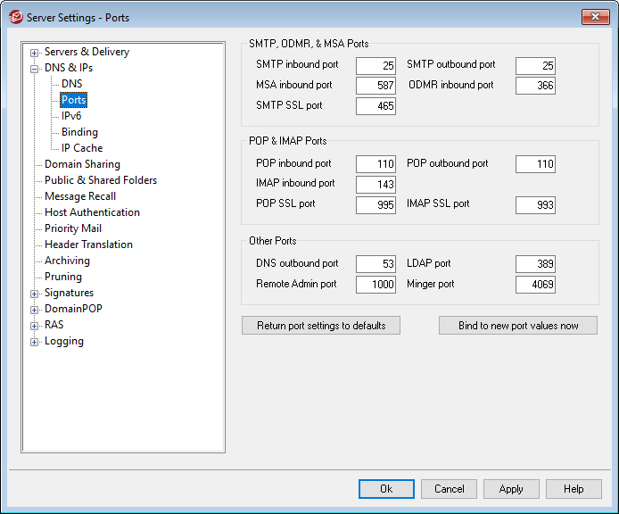Collapse the DNS & IPs tree node
Image resolution: width=619 pixels, height=514 pixels.
click(35, 68)
